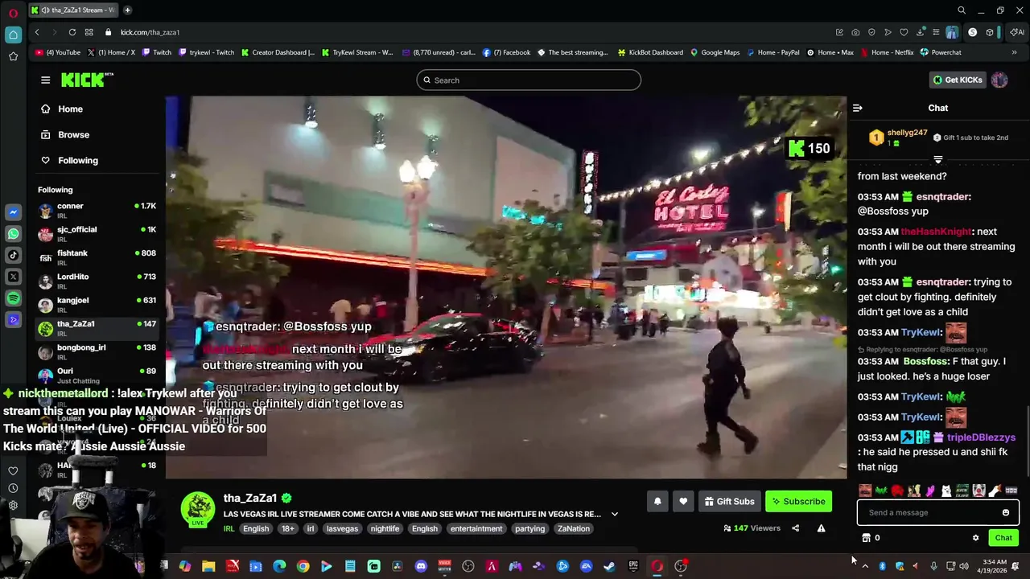Click the Get KICKs button
The height and width of the screenshot is (579, 1030).
tap(957, 80)
